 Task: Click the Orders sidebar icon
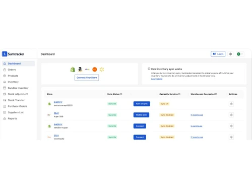(x=5, y=70)
